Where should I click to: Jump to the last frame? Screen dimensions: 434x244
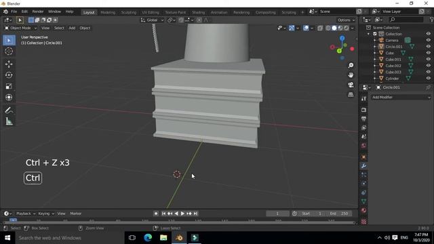coord(195,213)
